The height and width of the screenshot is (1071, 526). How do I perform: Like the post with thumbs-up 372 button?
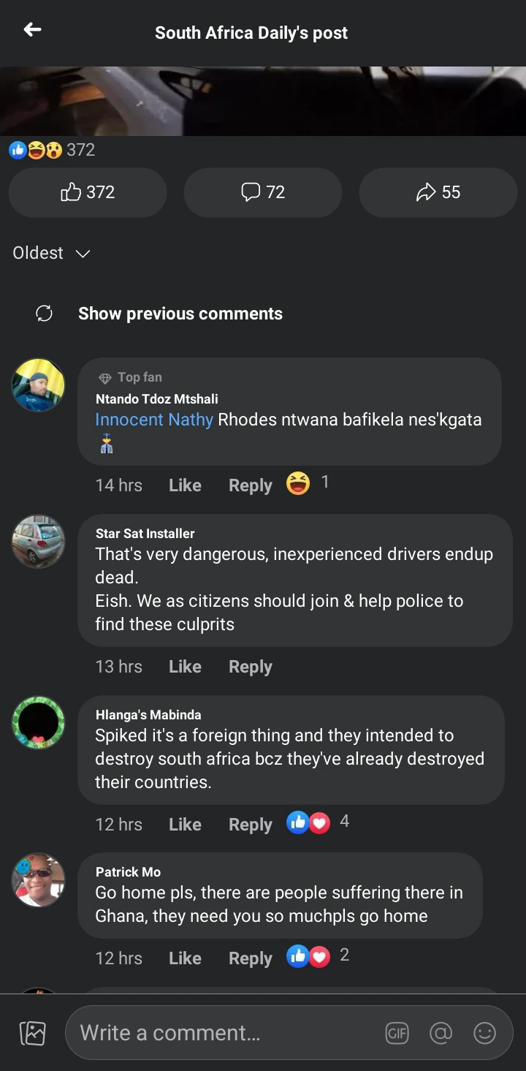point(88,192)
